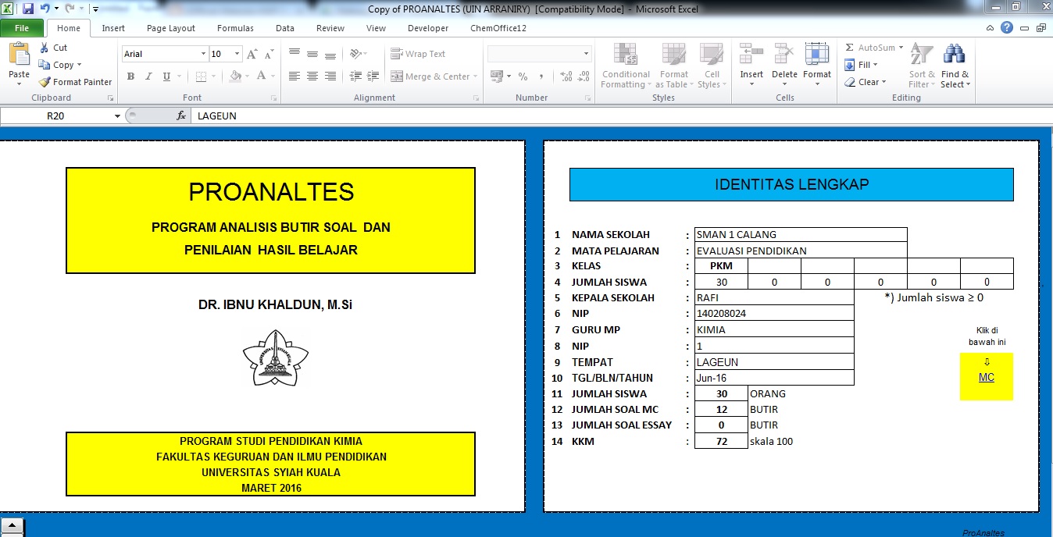This screenshot has width=1053, height=537.
Task: Open Merge & Center dropdown arrow
Action: pos(477,76)
